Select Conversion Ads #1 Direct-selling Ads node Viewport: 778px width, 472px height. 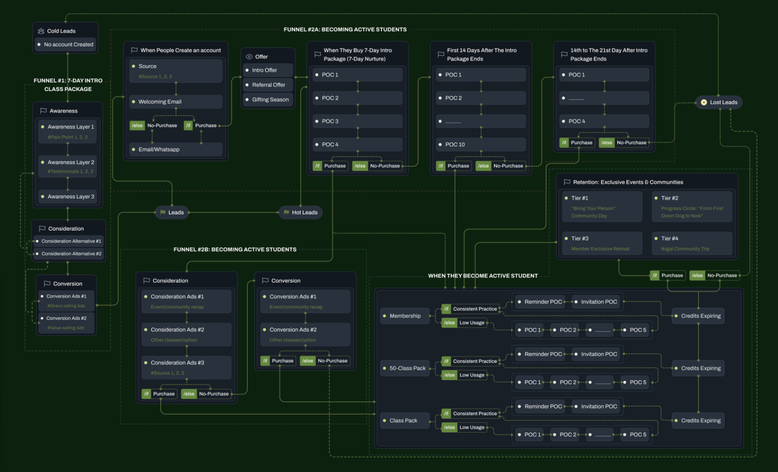coord(67,301)
